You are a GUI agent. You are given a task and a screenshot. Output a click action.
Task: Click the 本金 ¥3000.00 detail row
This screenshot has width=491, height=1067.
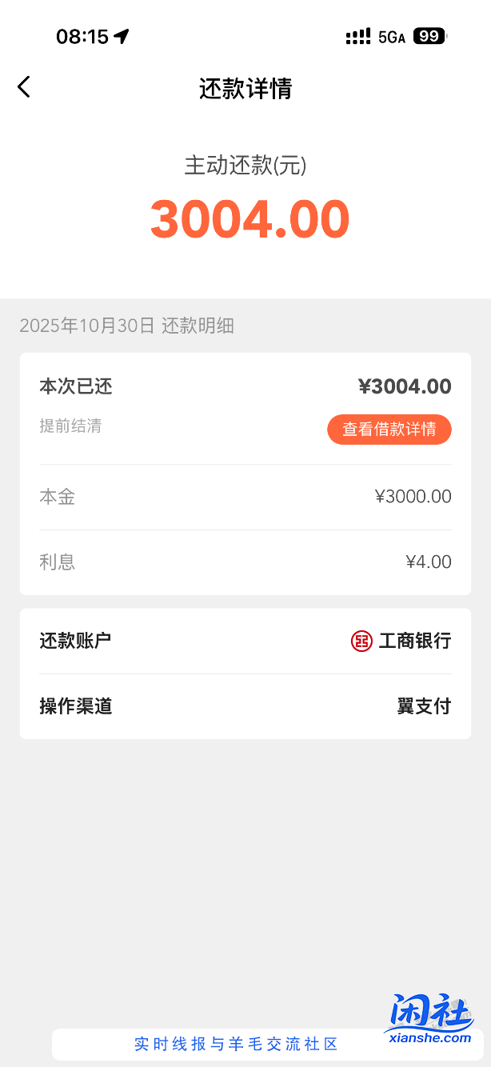tap(245, 496)
